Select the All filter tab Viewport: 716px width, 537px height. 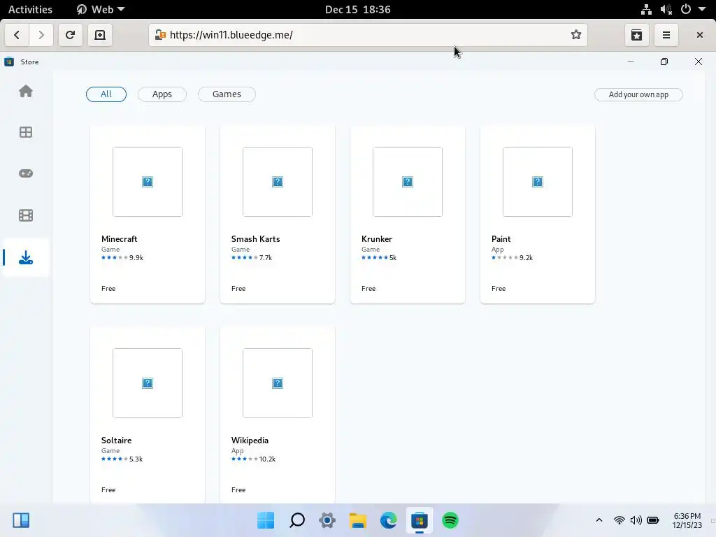[x=106, y=94]
